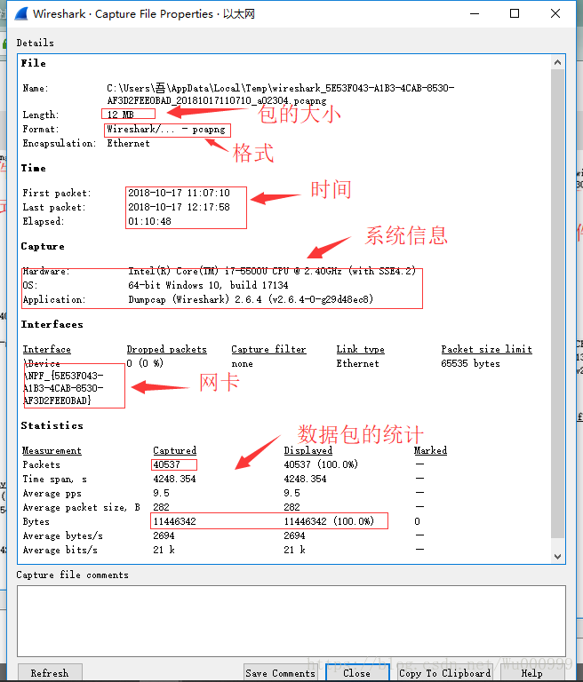This screenshot has height=682, width=583.
Task: Click the captured Average bits/s value 21 k
Action: pyautogui.click(x=164, y=550)
